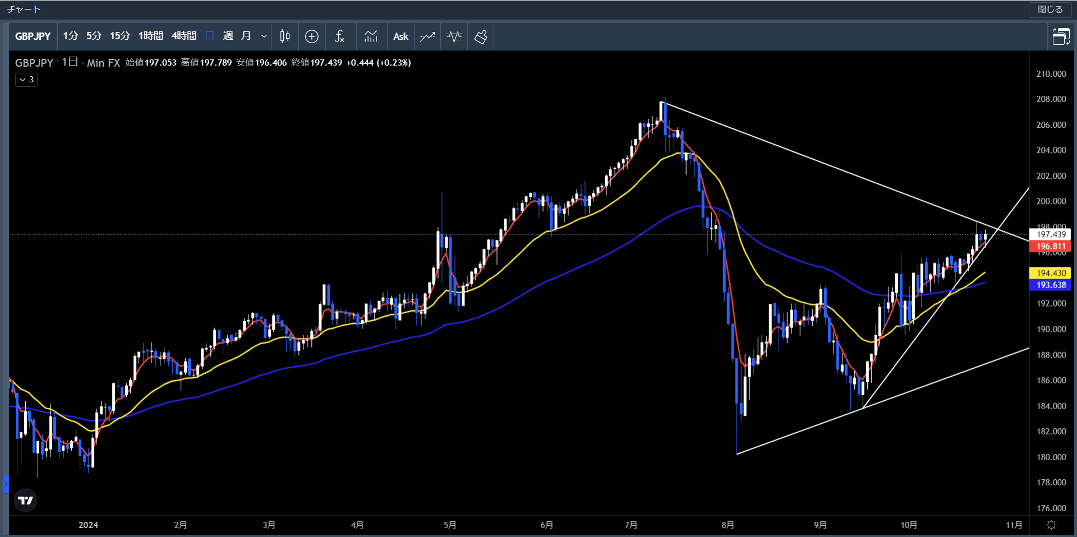
Task: Click the 184.000 price axis label
Action: pyautogui.click(x=1051, y=406)
